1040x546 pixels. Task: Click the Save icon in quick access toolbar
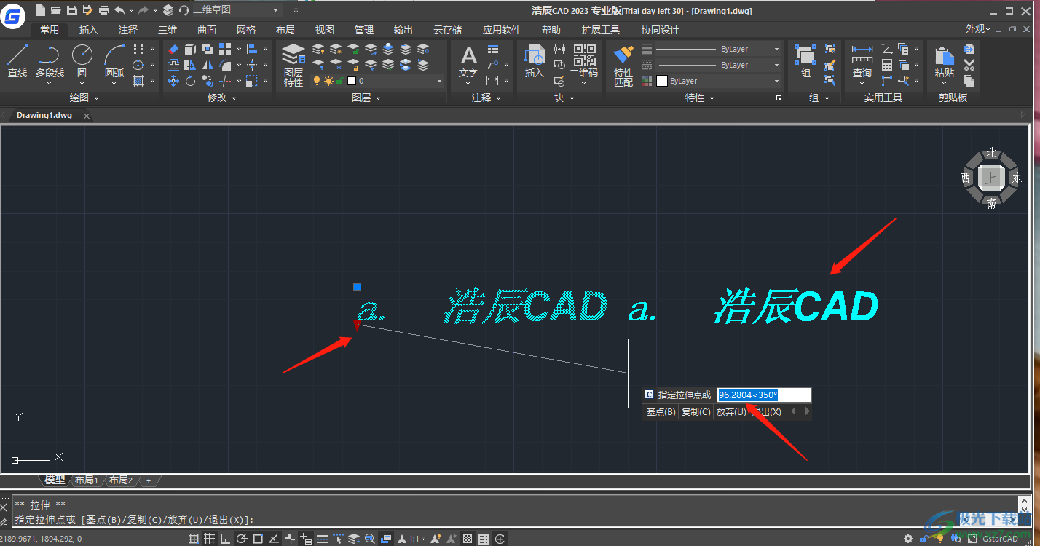71,10
